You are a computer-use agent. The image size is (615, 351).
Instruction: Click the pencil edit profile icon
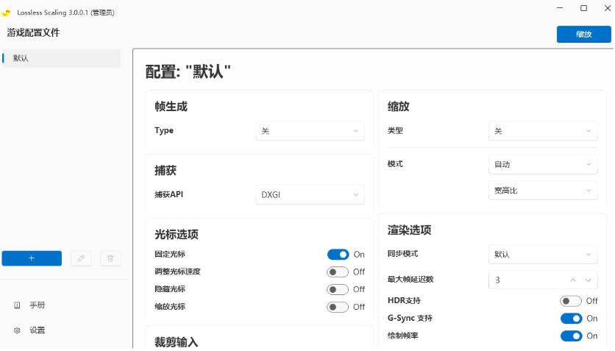pos(81,258)
